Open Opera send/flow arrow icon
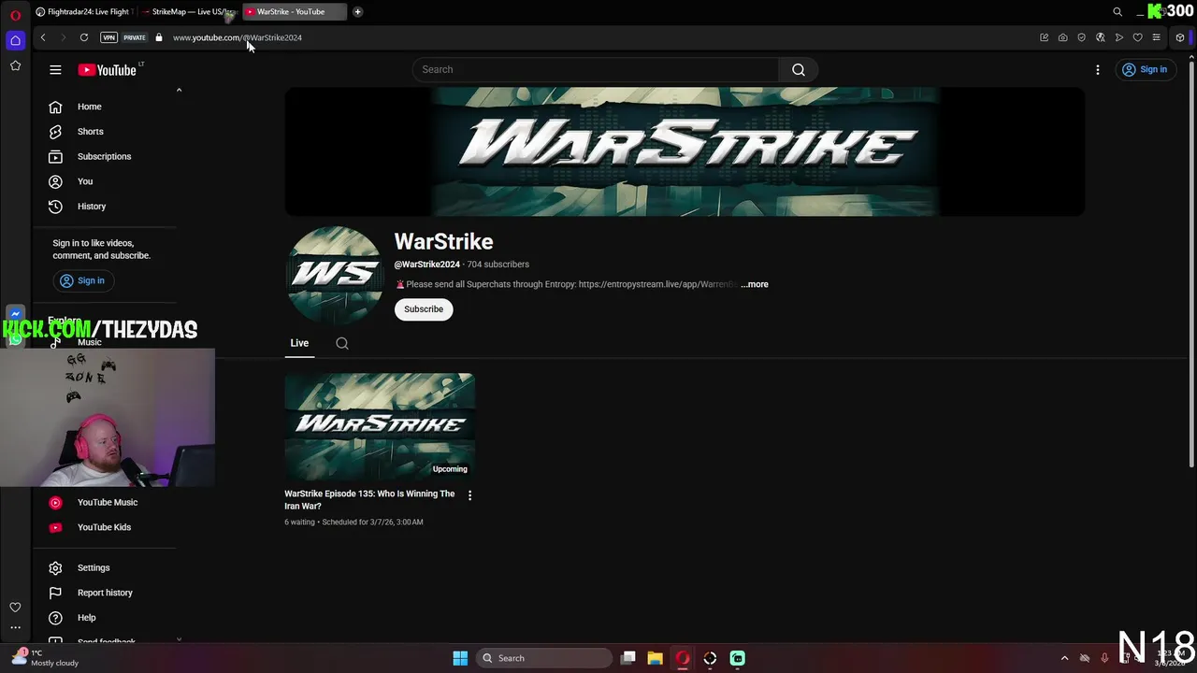 click(x=1119, y=37)
